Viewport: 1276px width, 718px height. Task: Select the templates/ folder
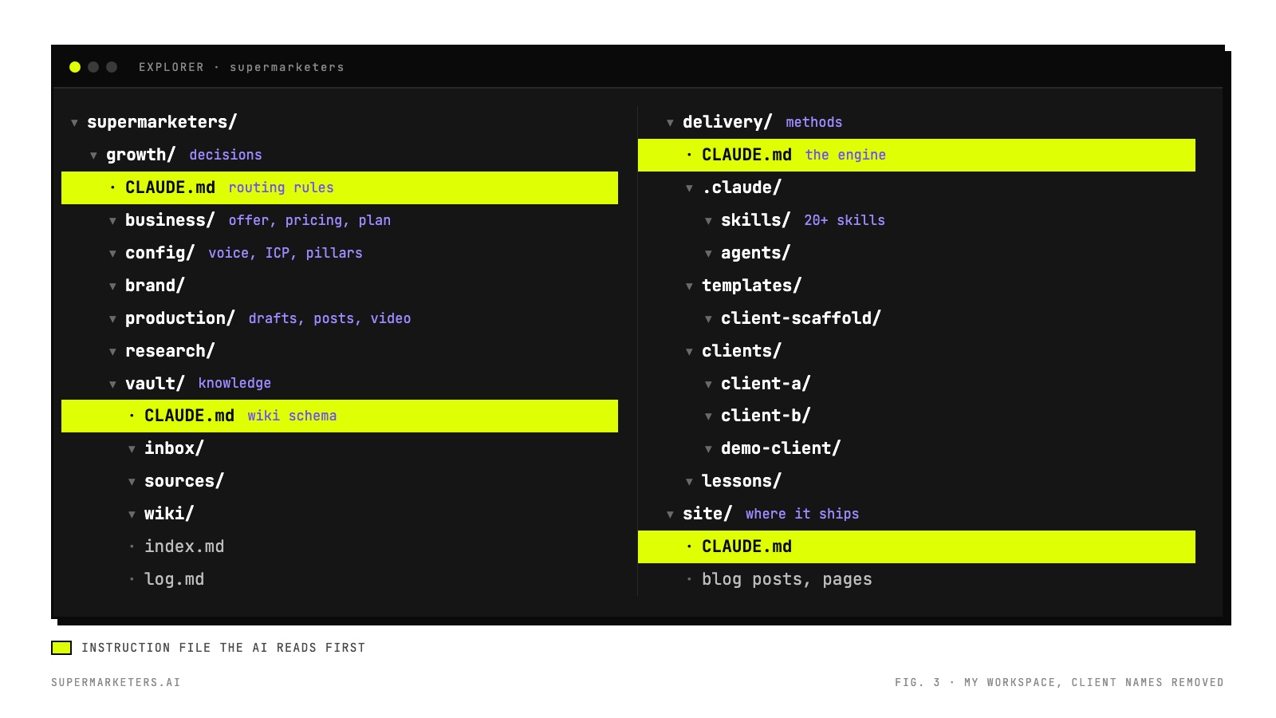click(x=751, y=286)
